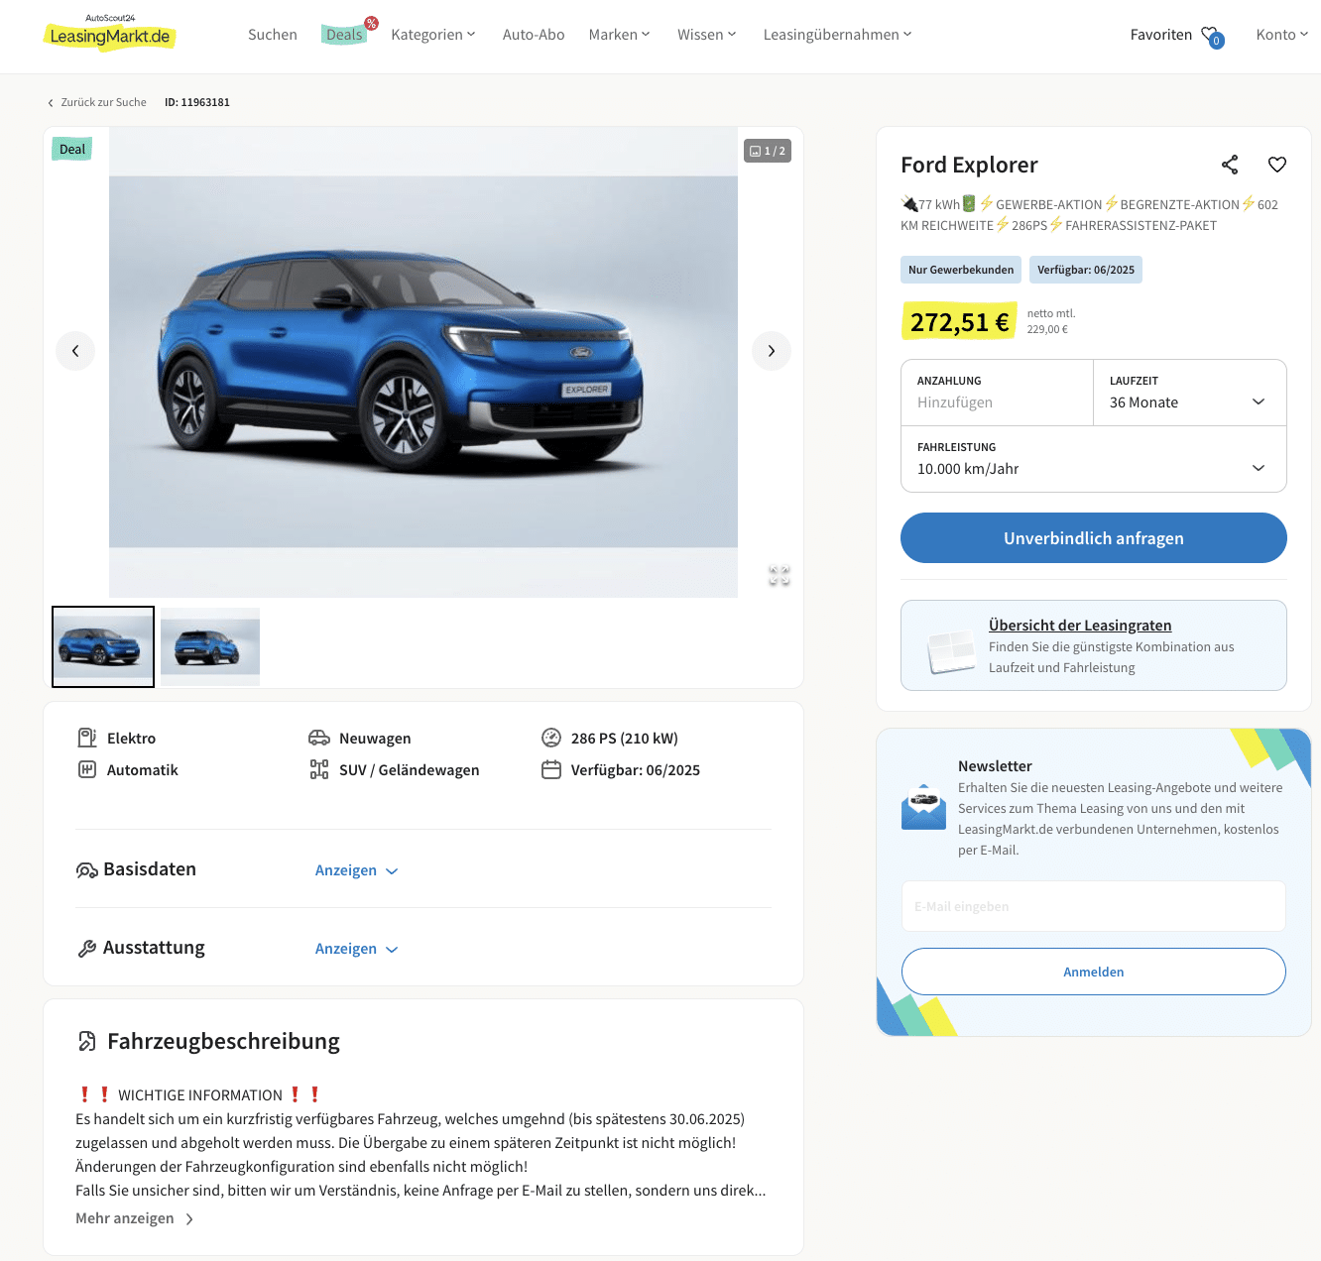Open the Leasingübernahmen dropdown
The height and width of the screenshot is (1261, 1321).
pyautogui.click(x=837, y=35)
